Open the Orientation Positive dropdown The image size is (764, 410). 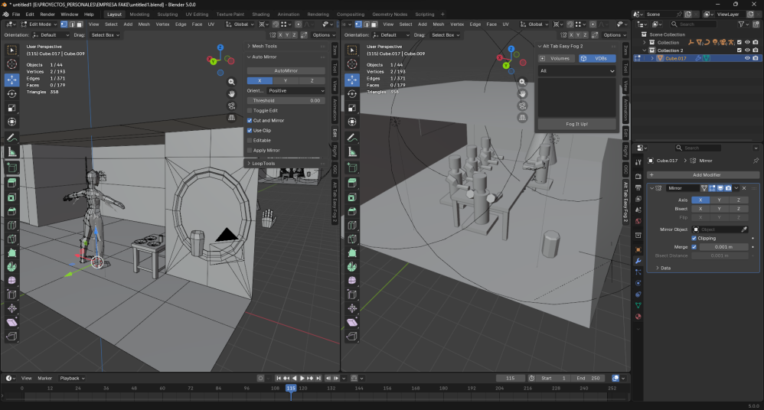296,90
